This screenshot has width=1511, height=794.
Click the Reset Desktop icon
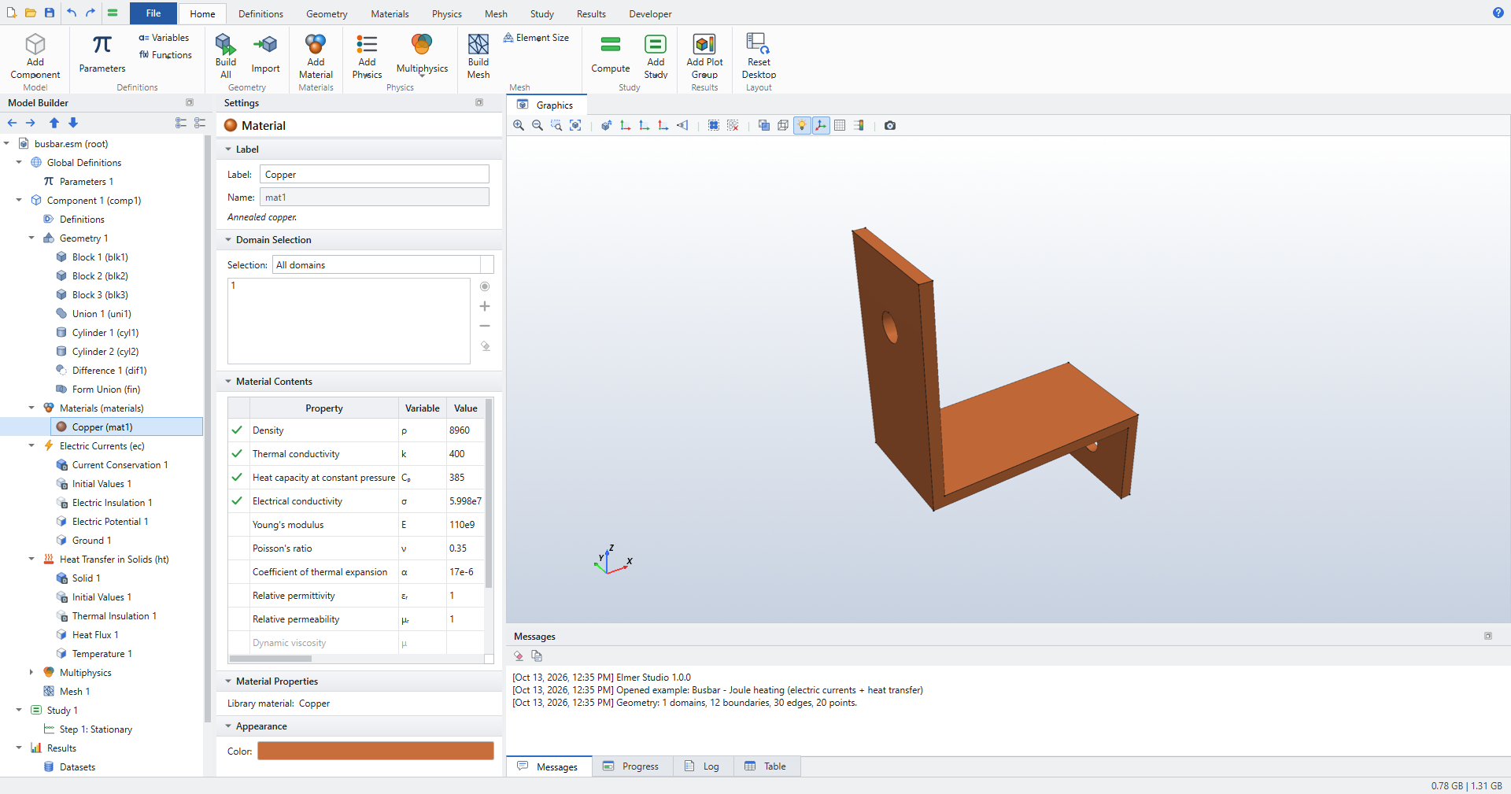(759, 44)
